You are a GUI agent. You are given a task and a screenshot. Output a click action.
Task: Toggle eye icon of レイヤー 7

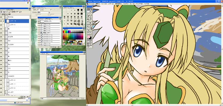tap(1, 84)
